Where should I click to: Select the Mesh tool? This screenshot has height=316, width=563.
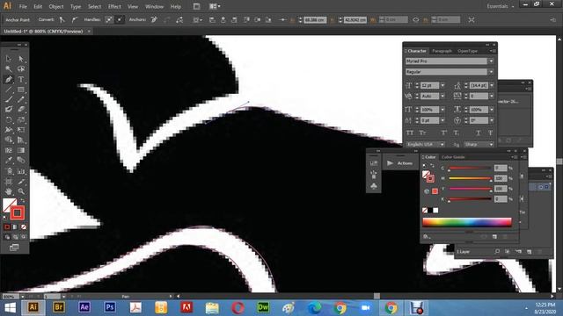[9, 150]
